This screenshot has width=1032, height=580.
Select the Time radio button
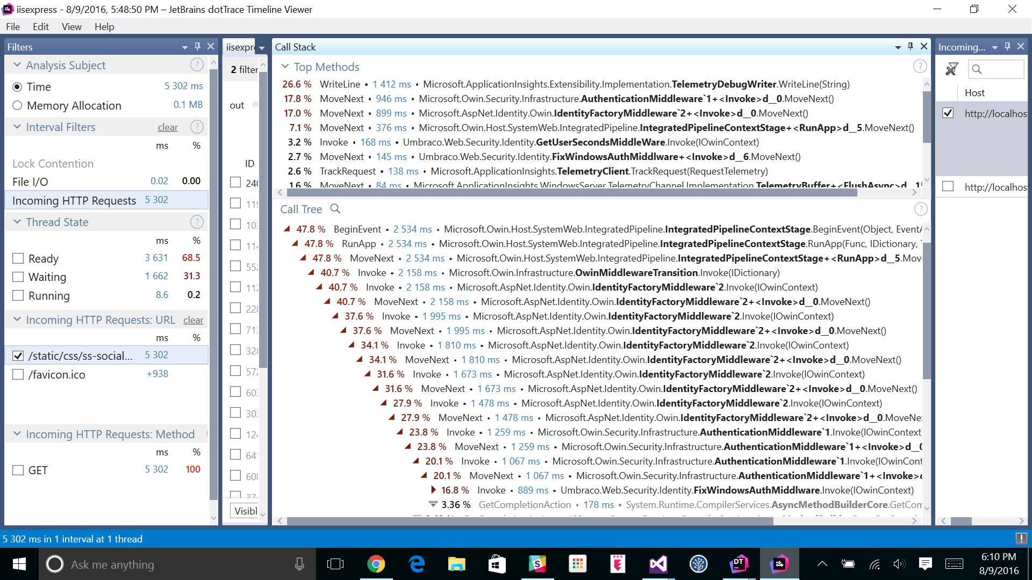click(x=17, y=86)
